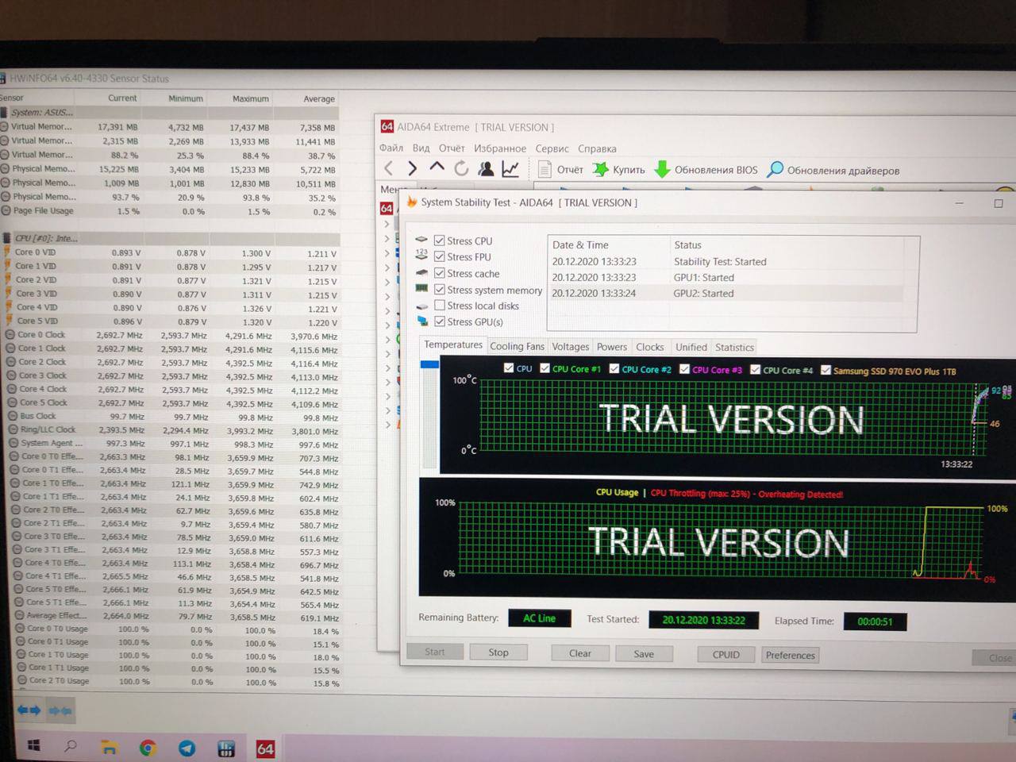Click the Clear button
Viewport: 1016px width, 762px height.
click(580, 653)
